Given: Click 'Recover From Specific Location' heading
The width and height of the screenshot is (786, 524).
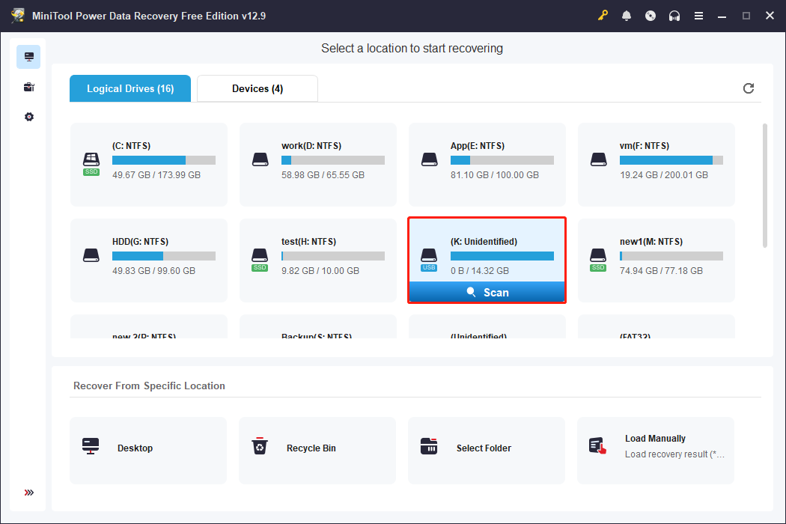Looking at the screenshot, I should click(150, 386).
